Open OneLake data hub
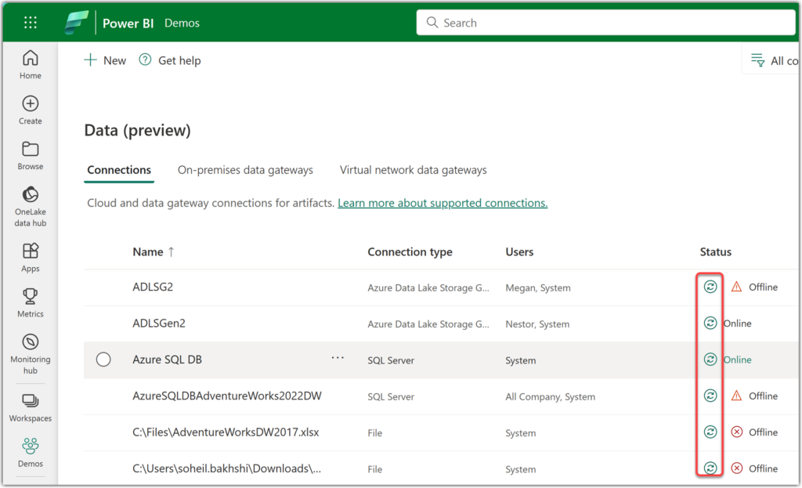802x488 pixels. pyautogui.click(x=31, y=207)
